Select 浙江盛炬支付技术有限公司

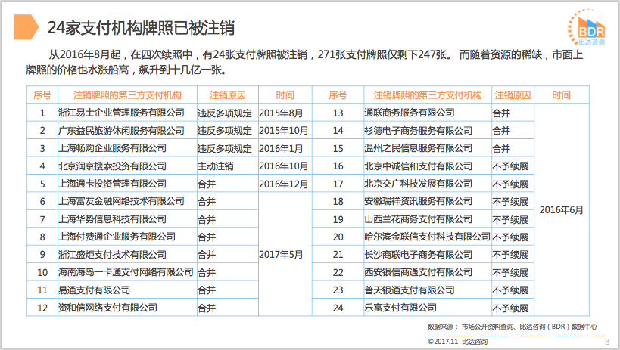point(112,255)
